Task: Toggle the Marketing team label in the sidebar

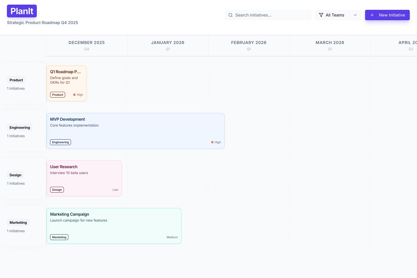Action: point(18,222)
